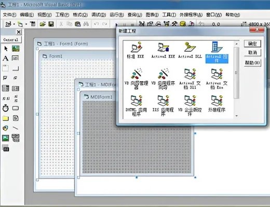Click the Open Project toolbar icon
Image resolution: width=270 pixels, height=207 pixels.
tap(43, 24)
